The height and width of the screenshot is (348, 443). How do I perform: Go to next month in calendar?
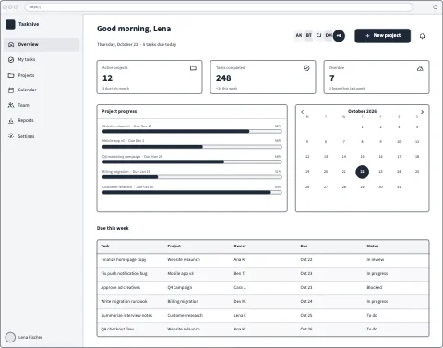pos(422,112)
